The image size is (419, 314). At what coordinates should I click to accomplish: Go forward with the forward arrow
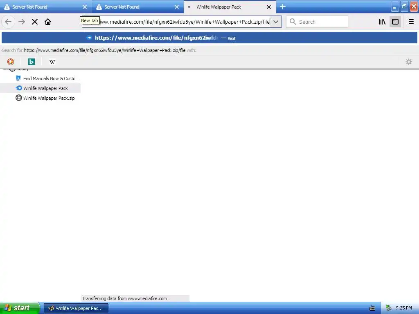[x=22, y=22]
